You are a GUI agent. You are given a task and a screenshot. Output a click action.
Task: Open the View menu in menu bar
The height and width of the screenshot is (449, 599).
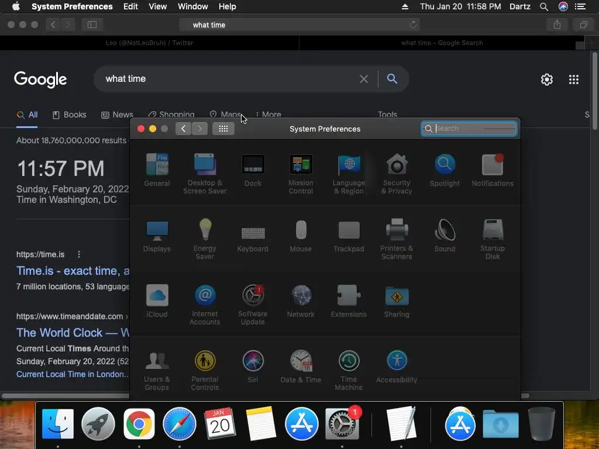pyautogui.click(x=158, y=6)
